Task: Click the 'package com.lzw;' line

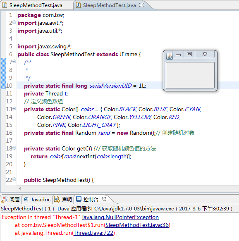Action: 41,15
